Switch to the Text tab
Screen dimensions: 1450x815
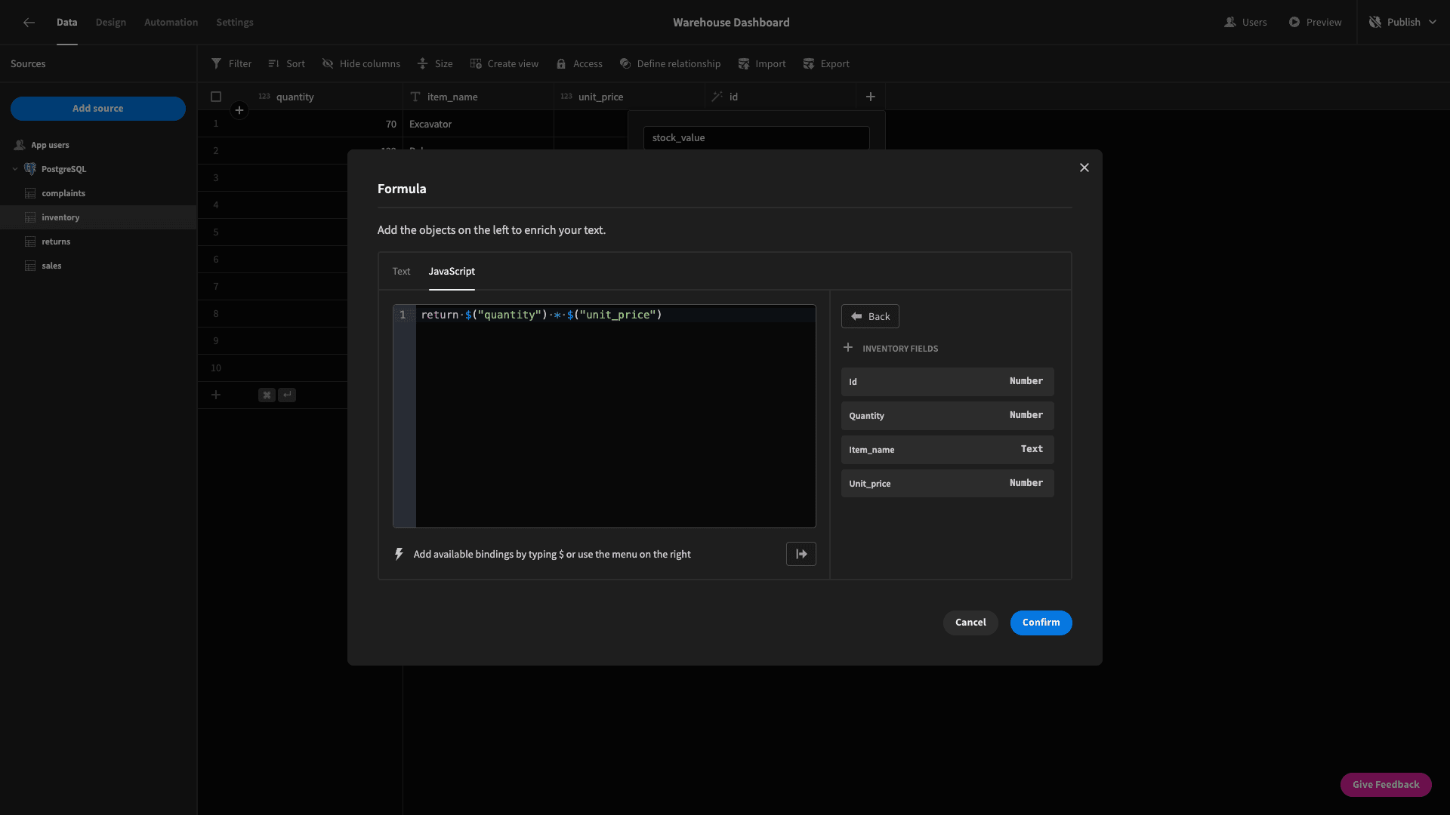(x=401, y=272)
